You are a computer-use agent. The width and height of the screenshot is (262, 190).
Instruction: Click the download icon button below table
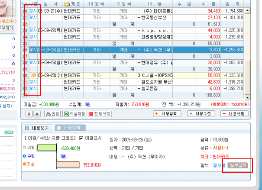[x=29, y=114]
